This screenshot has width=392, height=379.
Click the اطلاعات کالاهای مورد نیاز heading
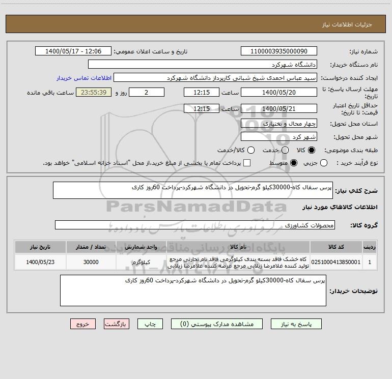pos(340,207)
